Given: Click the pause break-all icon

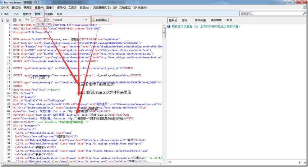Looking at the screenshot, I should coord(20,20).
